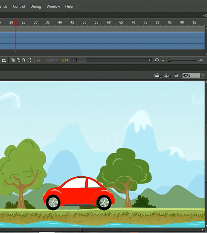This screenshot has width=207, height=233.
Task: Click the zoom in timeline large mountain icon
Action: click(x=201, y=60)
